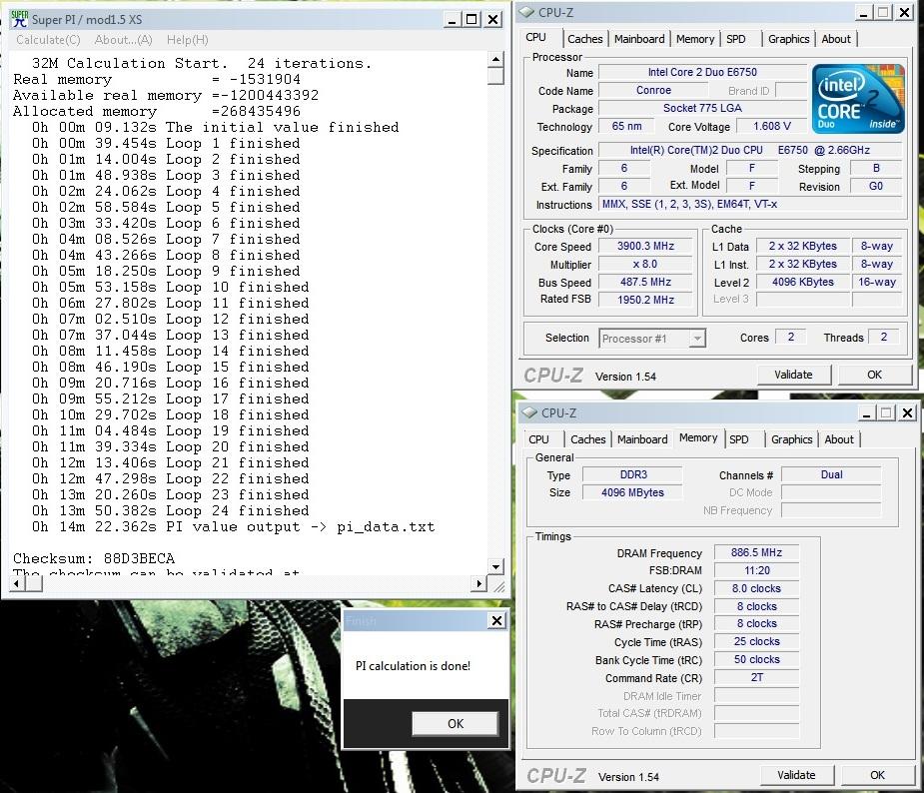
Task: Switch to CPU tab in lower CPU-Z window
Action: (x=538, y=439)
